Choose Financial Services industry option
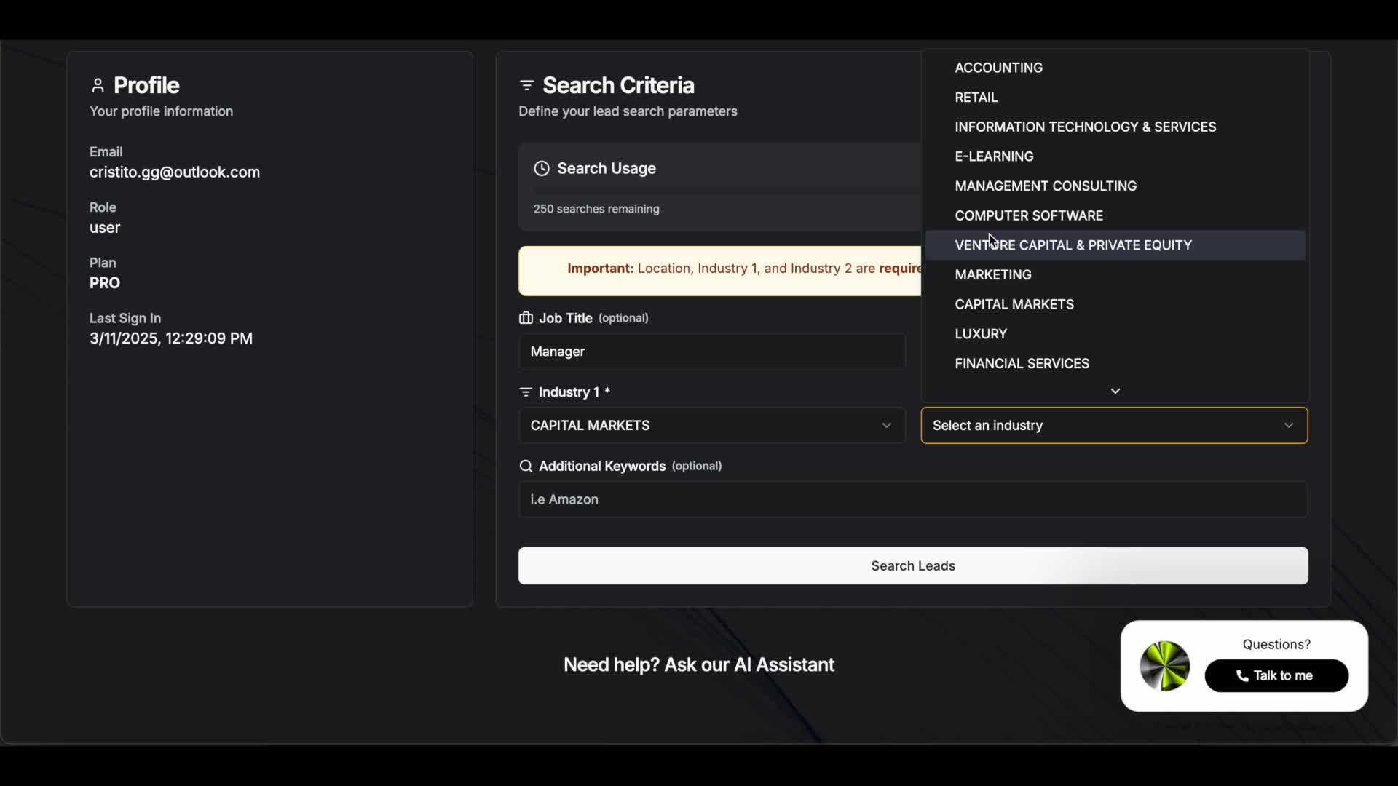The width and height of the screenshot is (1398, 786). click(x=1022, y=363)
